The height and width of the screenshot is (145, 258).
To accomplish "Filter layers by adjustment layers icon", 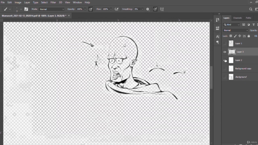I will 249,25.
